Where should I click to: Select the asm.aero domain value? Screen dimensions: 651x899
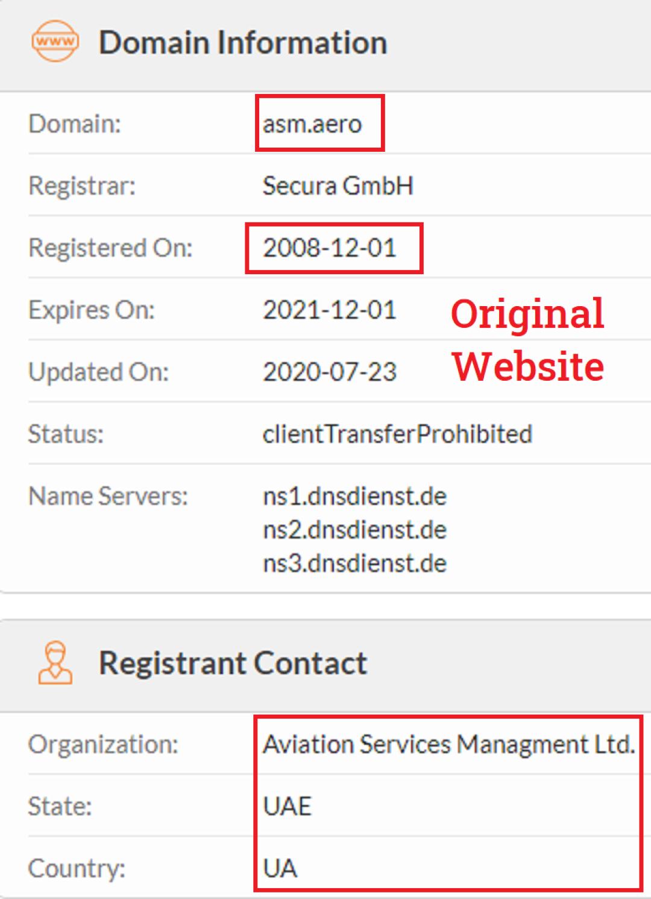coord(312,124)
